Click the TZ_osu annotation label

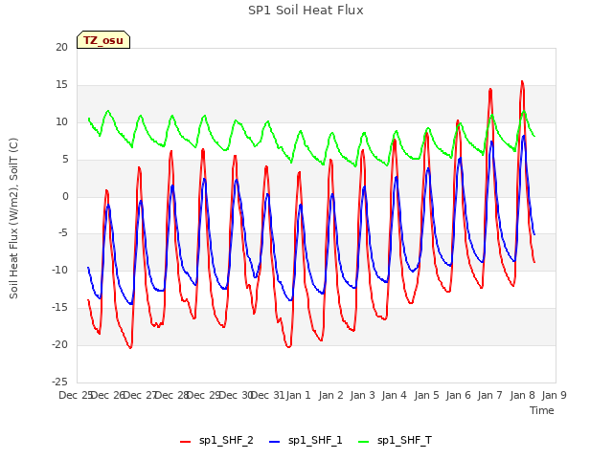click(x=103, y=40)
